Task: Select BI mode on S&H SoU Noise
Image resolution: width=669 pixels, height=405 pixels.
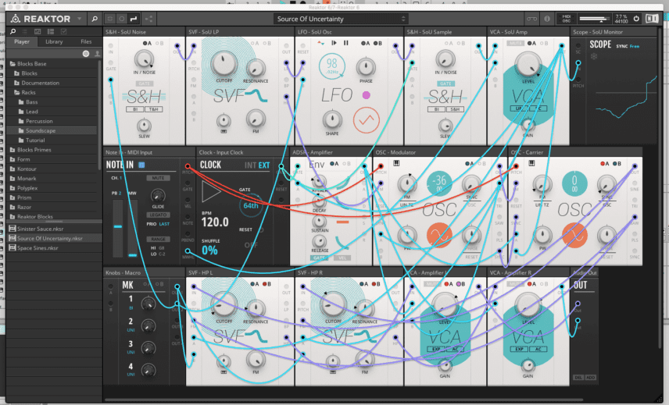Action: pyautogui.click(x=135, y=109)
